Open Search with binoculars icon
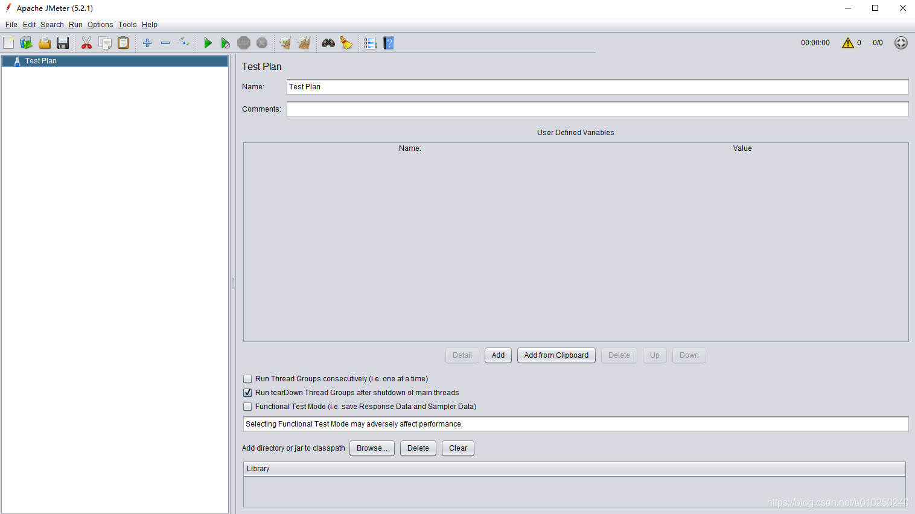Image resolution: width=915 pixels, height=514 pixels. 328,43
